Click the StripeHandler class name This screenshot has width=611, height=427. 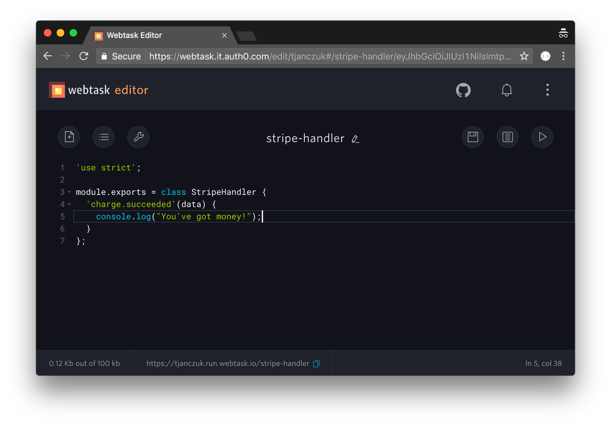pos(224,192)
